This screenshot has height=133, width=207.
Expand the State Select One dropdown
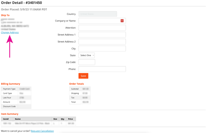click(x=87, y=55)
